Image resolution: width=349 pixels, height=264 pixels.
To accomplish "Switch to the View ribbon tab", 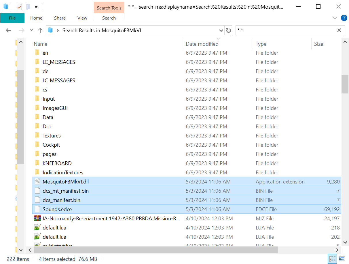I will [82, 18].
